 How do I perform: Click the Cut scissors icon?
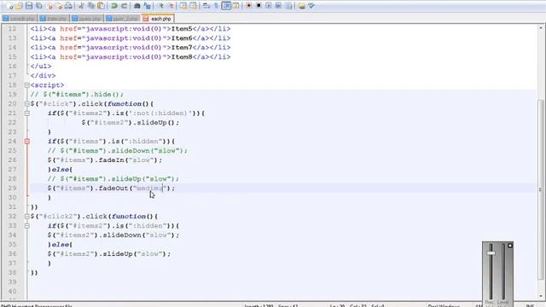pyautogui.click(x=81, y=6)
